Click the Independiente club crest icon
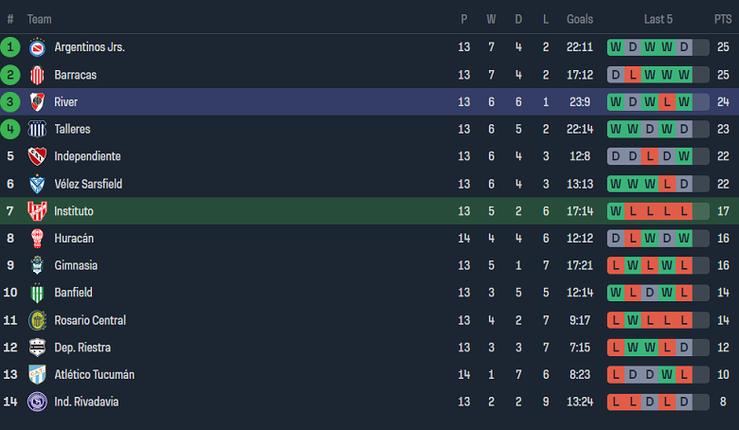This screenshot has width=739, height=430. click(x=37, y=156)
